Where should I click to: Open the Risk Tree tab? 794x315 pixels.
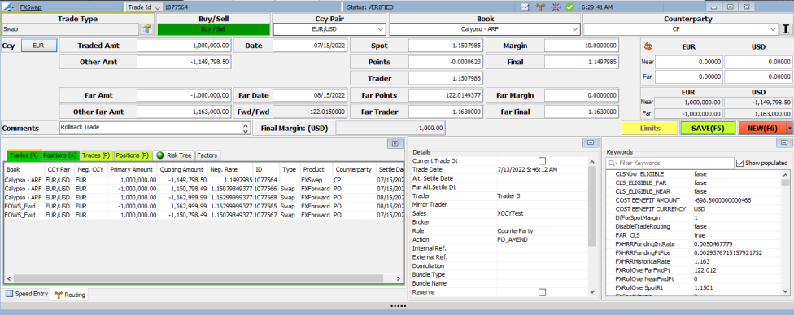click(x=174, y=155)
